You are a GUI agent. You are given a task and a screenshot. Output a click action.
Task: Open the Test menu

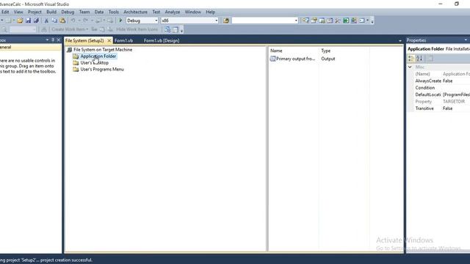[156, 12]
